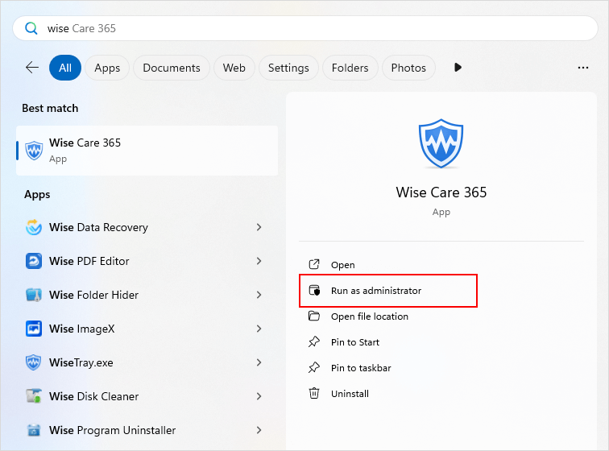Show more filters with the play arrow

458,68
